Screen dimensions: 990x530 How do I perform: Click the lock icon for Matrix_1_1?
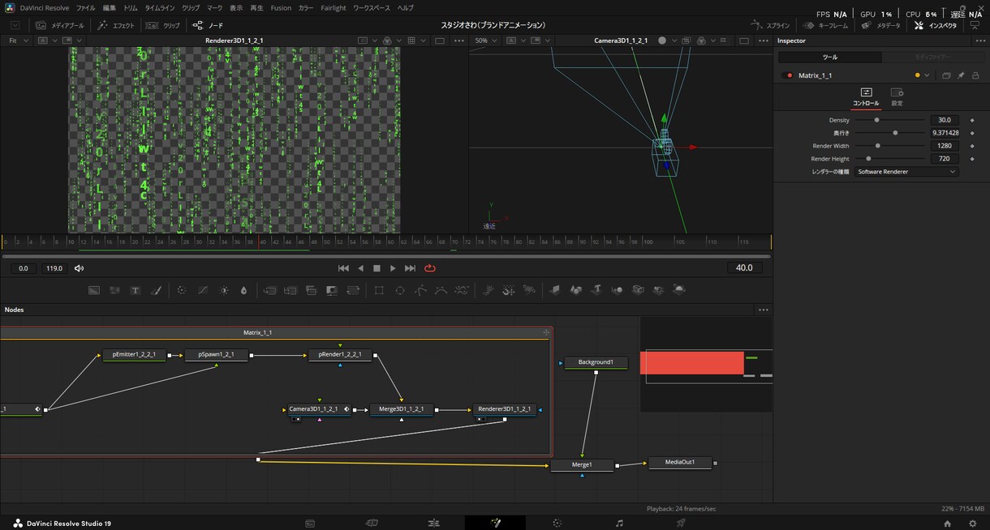(975, 75)
